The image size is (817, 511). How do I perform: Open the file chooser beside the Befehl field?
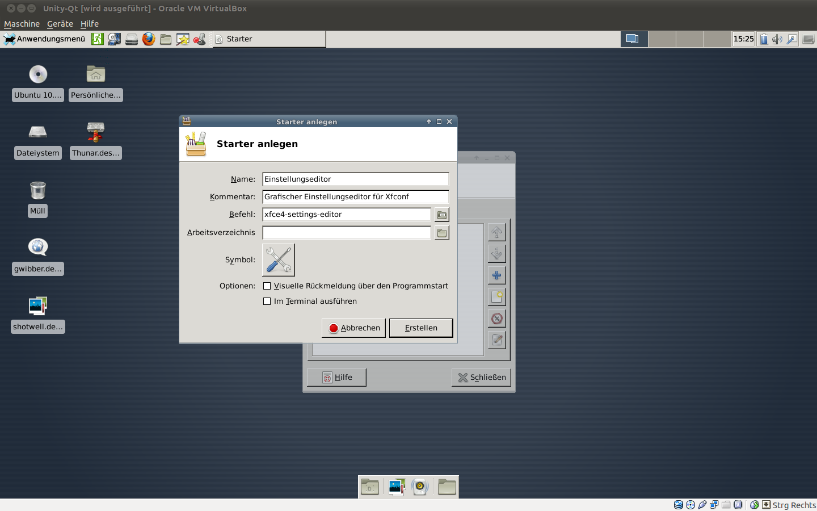441,214
